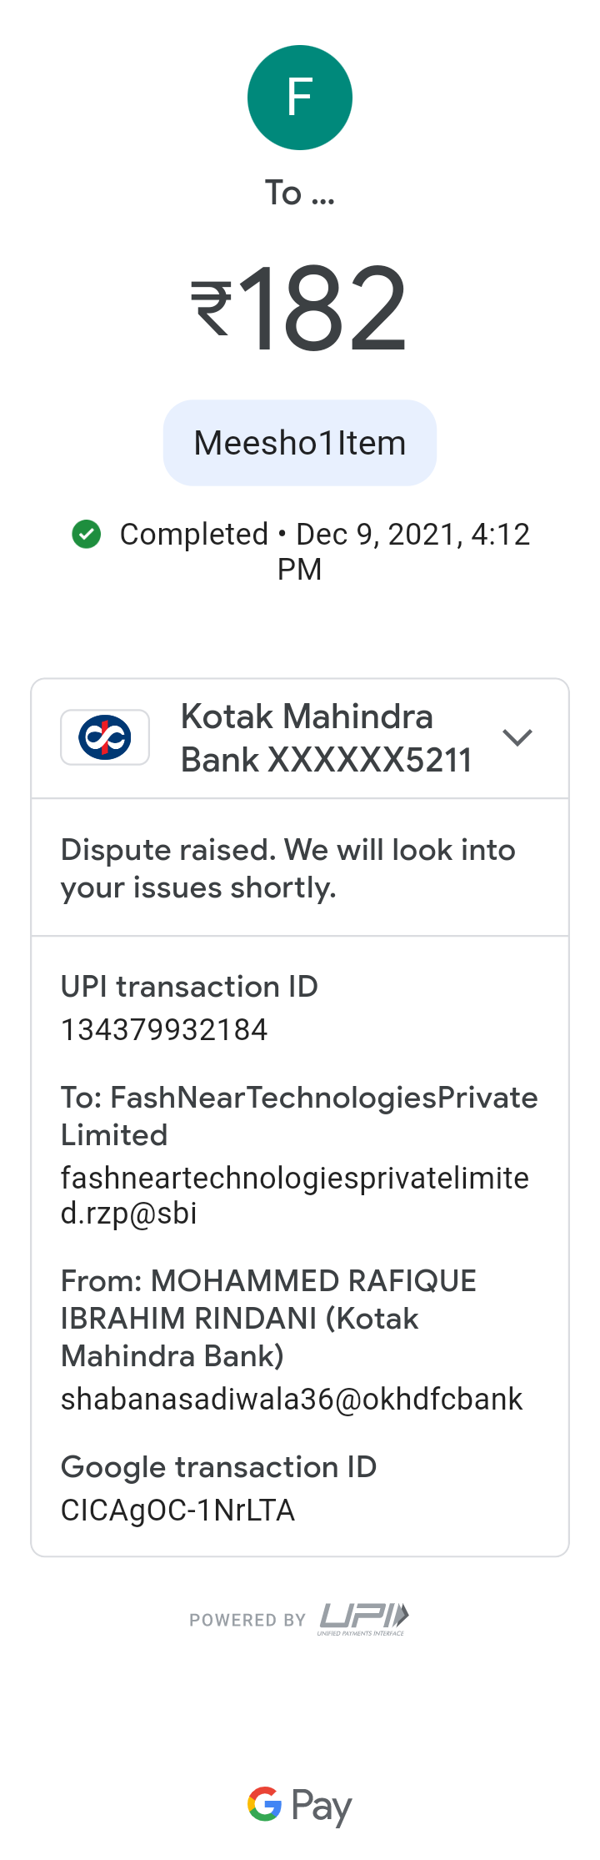Expand the bank account chevron
Image resolution: width=600 pixels, height=1860 pixels.
[517, 737]
